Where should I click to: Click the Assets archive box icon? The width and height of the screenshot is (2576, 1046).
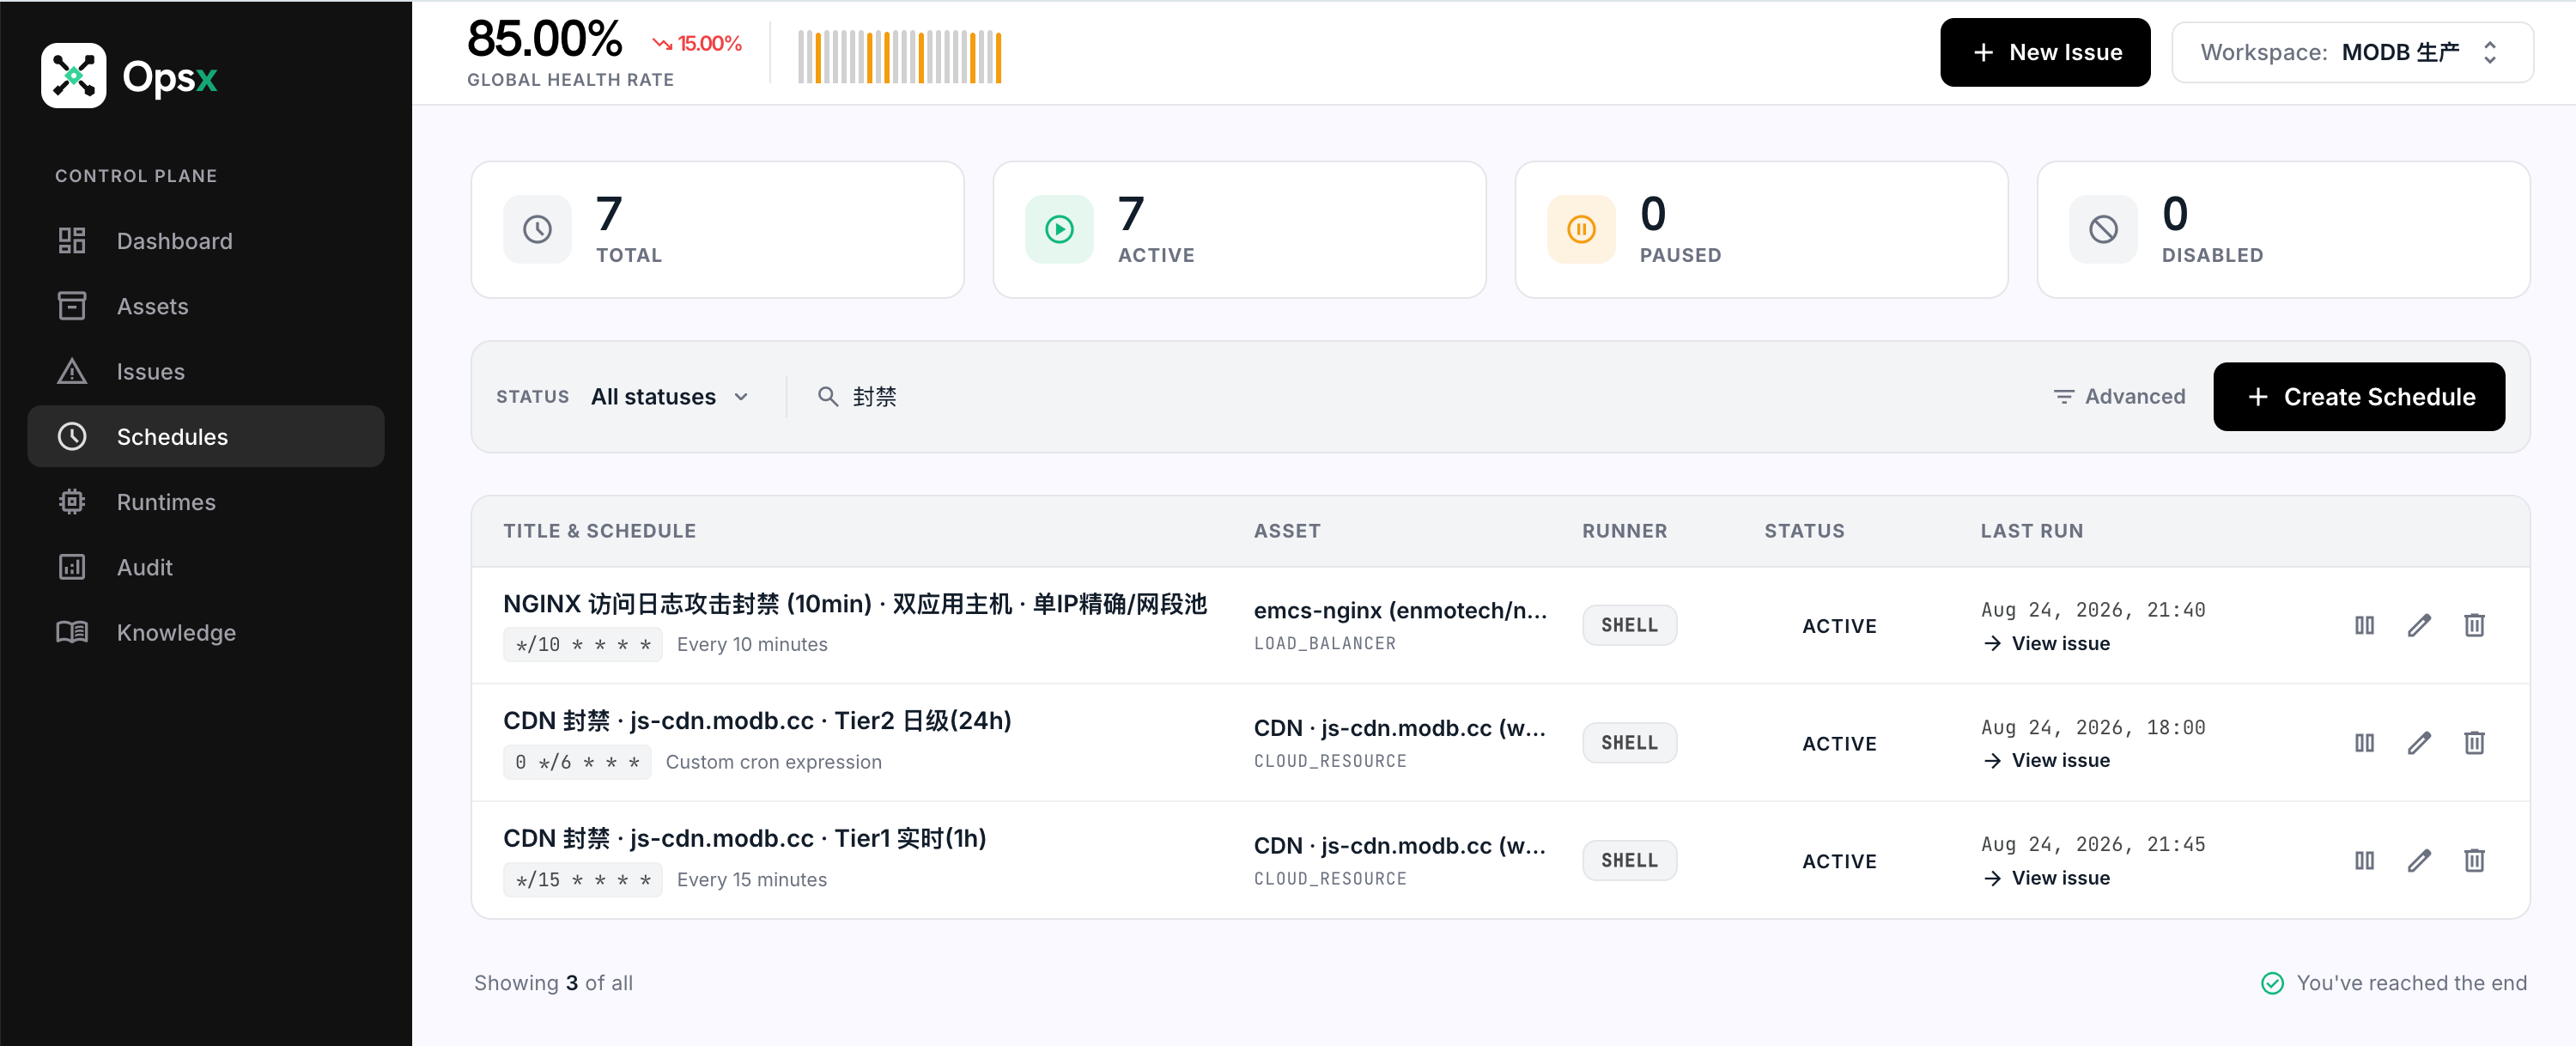(72, 306)
